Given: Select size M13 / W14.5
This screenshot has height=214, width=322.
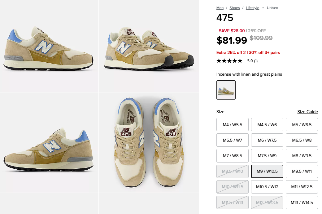Looking at the screenshot, I should [302, 203].
